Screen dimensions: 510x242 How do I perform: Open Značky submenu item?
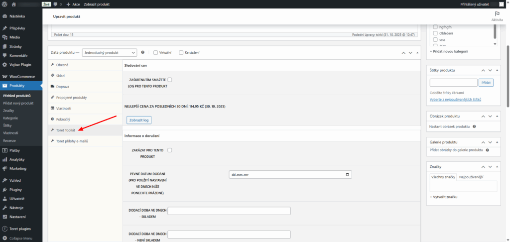tap(8, 111)
